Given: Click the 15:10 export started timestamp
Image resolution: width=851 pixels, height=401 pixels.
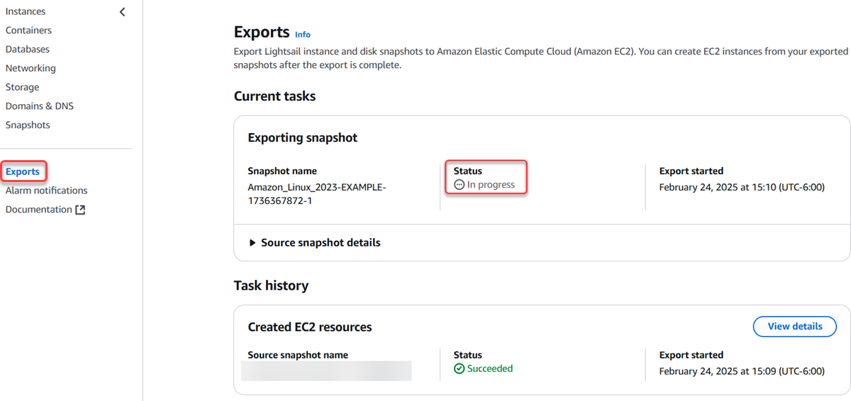Looking at the screenshot, I should [x=742, y=188].
